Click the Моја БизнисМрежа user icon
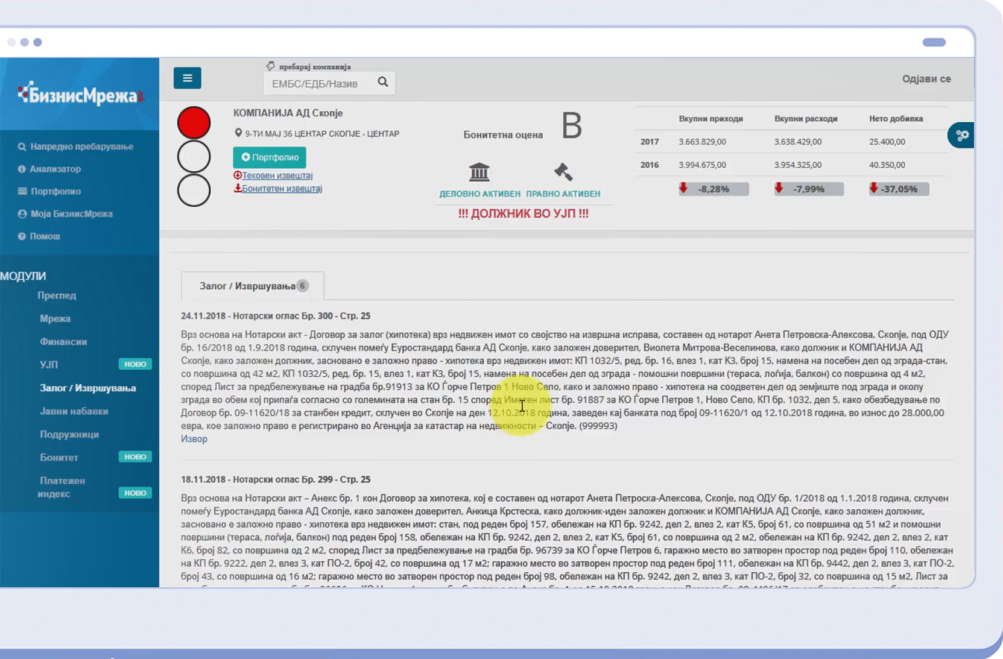The height and width of the screenshot is (659, 1003). [x=22, y=213]
